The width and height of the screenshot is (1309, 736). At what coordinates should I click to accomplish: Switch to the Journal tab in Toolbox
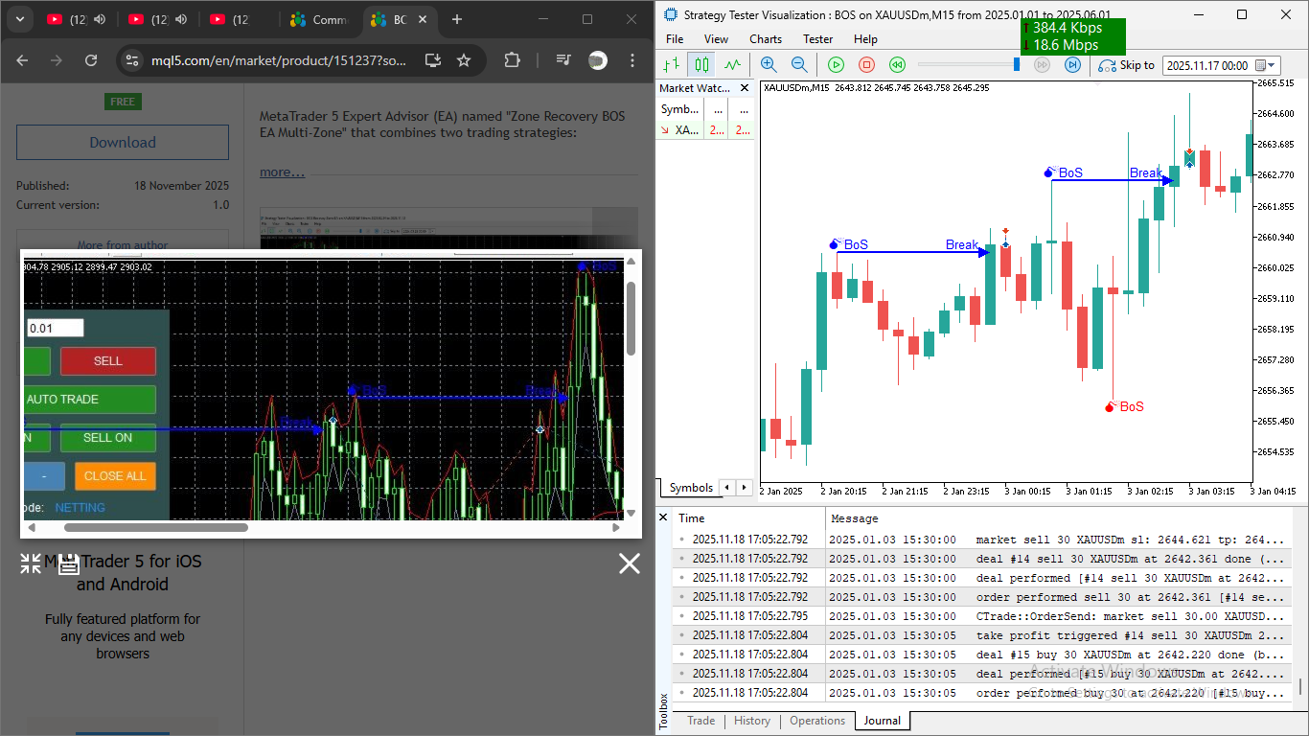tap(882, 721)
